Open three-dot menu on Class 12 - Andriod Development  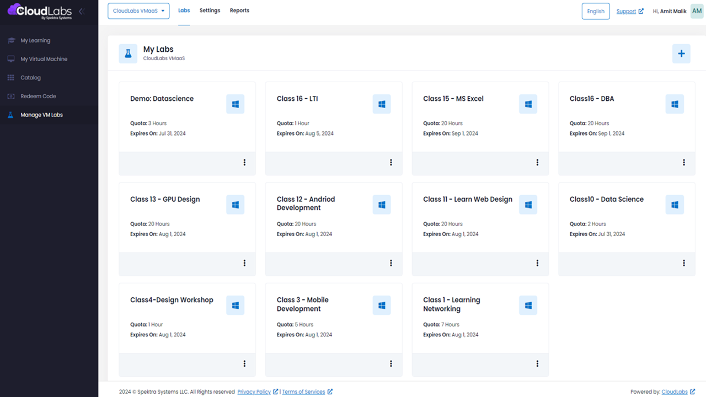coord(391,263)
